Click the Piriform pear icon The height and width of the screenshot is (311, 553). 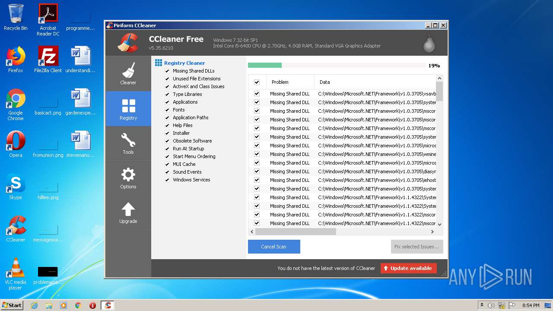point(429,43)
